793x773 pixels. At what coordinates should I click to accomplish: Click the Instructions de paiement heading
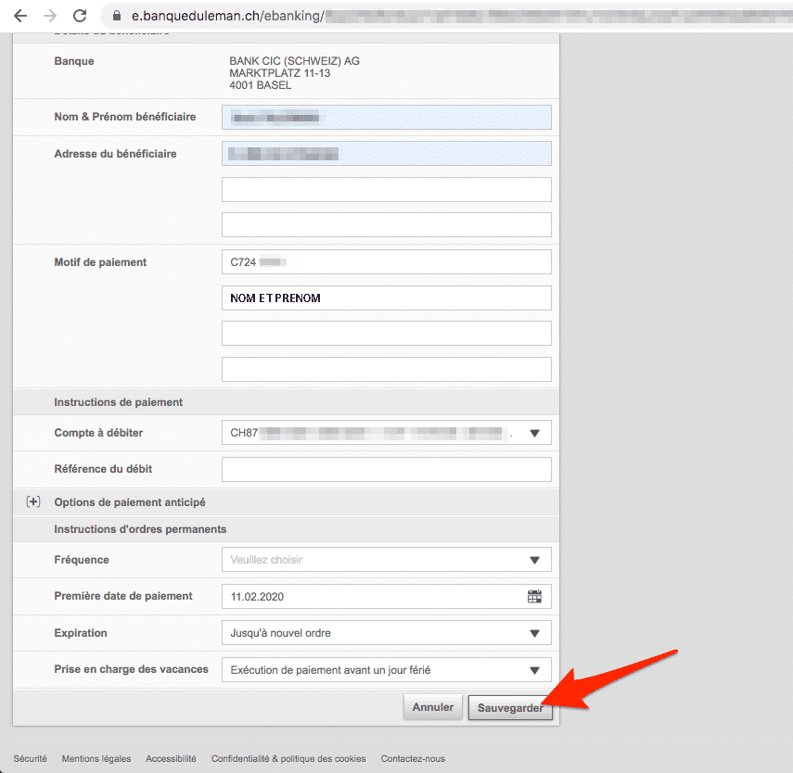pyautogui.click(x=119, y=402)
